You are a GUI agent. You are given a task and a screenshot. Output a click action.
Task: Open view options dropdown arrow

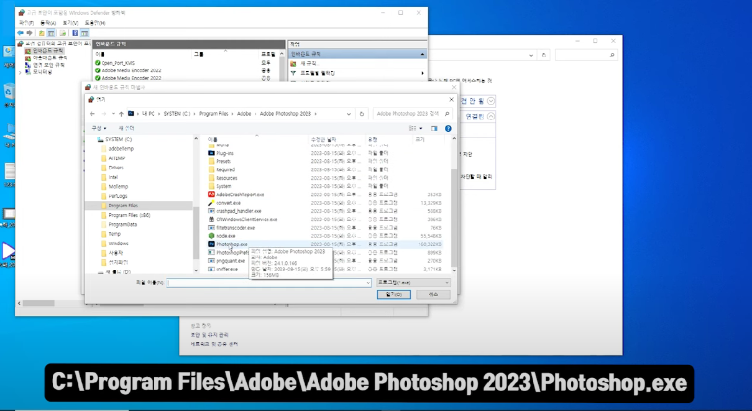coord(420,129)
